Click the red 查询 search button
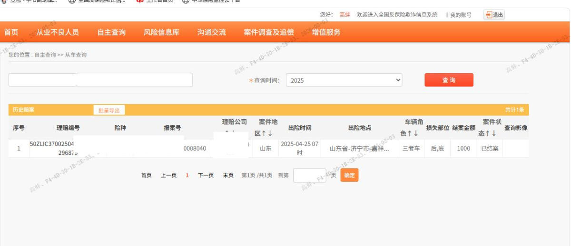This screenshot has width=571, height=246. (x=449, y=80)
